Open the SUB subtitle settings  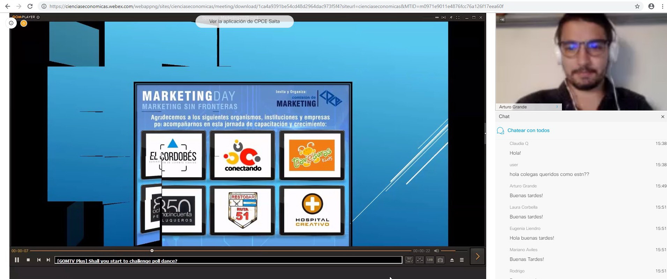coord(430,260)
